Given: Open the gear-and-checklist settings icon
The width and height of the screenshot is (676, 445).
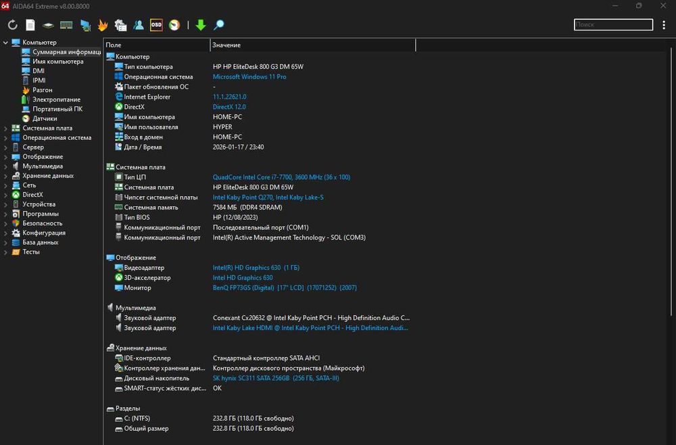Looking at the screenshot, I should point(121,25).
